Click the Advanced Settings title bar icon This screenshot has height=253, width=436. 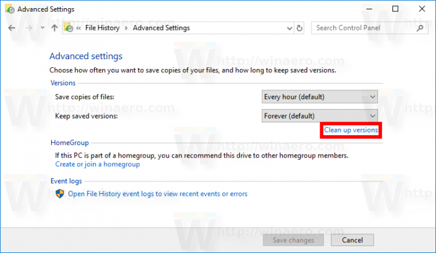point(10,9)
